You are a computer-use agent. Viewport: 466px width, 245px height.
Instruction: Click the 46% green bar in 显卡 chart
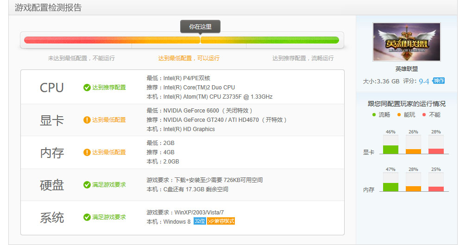(390, 149)
